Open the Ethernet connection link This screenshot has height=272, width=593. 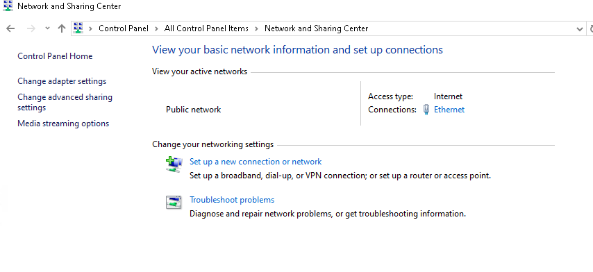tap(449, 110)
